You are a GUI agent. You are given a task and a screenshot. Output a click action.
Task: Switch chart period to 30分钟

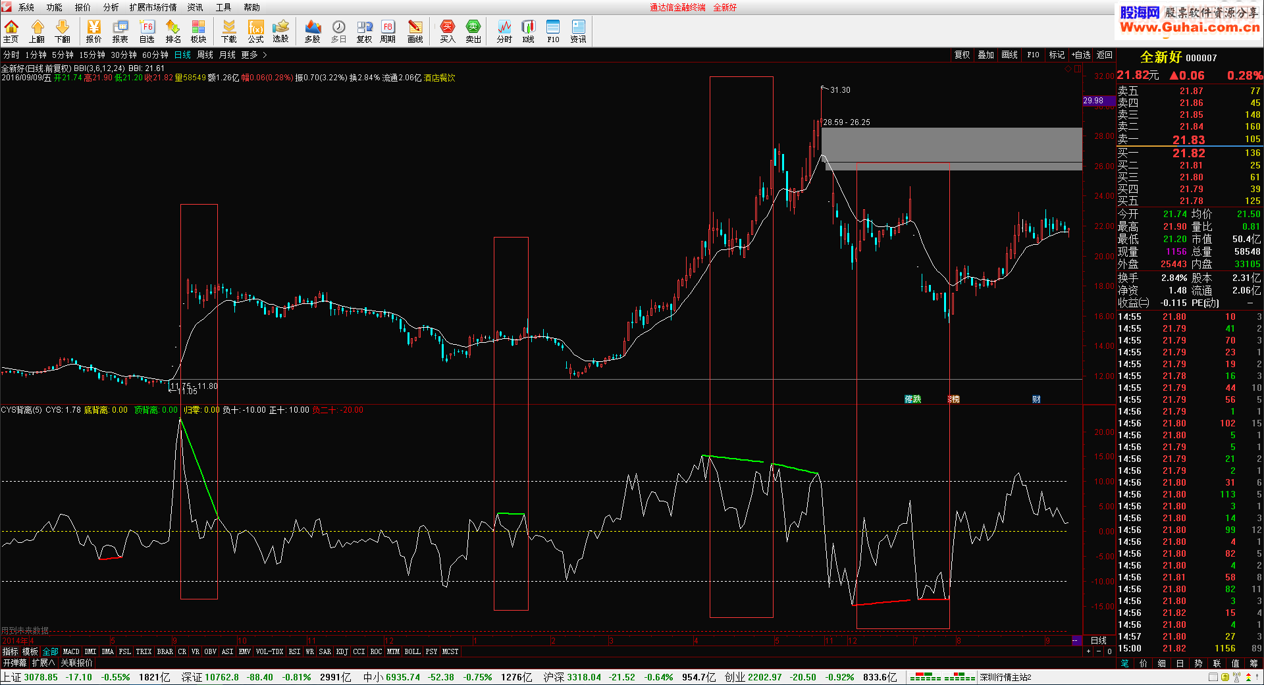(x=124, y=55)
